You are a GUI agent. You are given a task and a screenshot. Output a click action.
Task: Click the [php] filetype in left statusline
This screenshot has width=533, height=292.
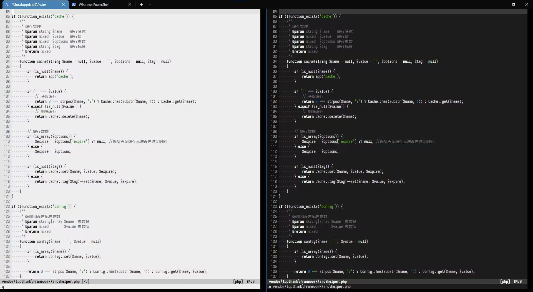pos(238,281)
